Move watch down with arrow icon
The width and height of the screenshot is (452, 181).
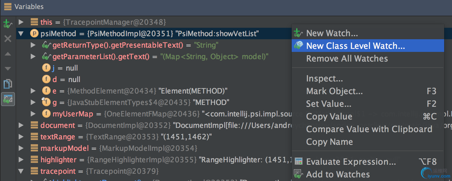[8, 69]
